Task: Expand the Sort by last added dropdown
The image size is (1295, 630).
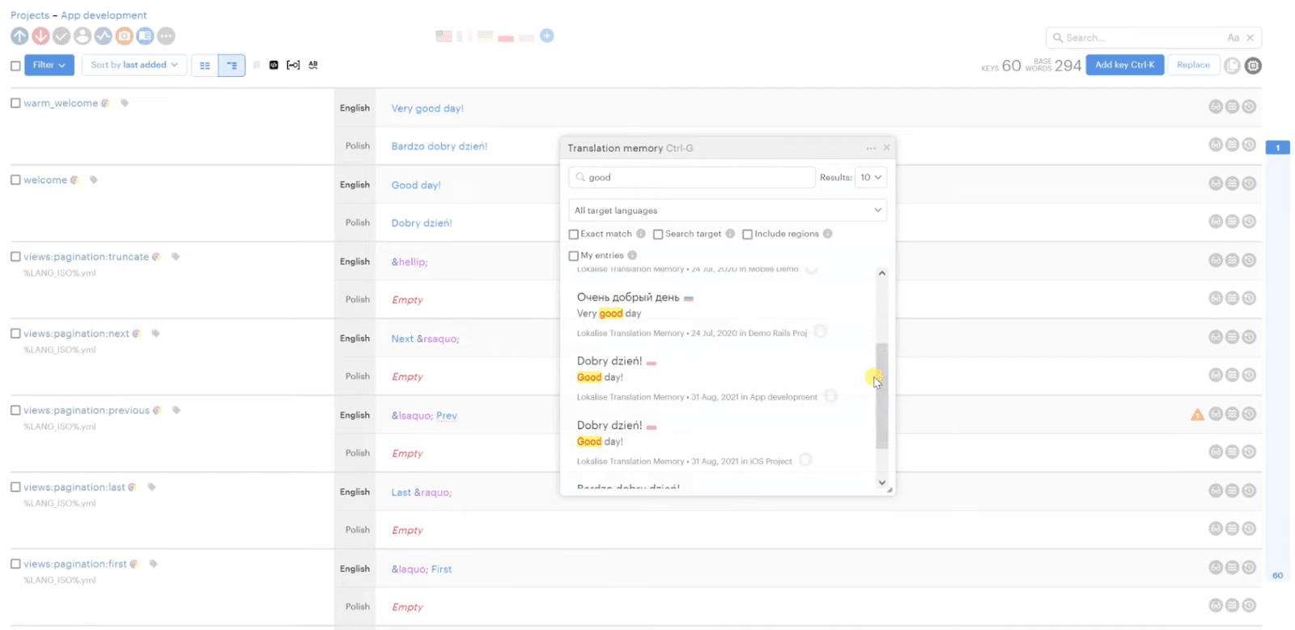Action: click(x=134, y=66)
